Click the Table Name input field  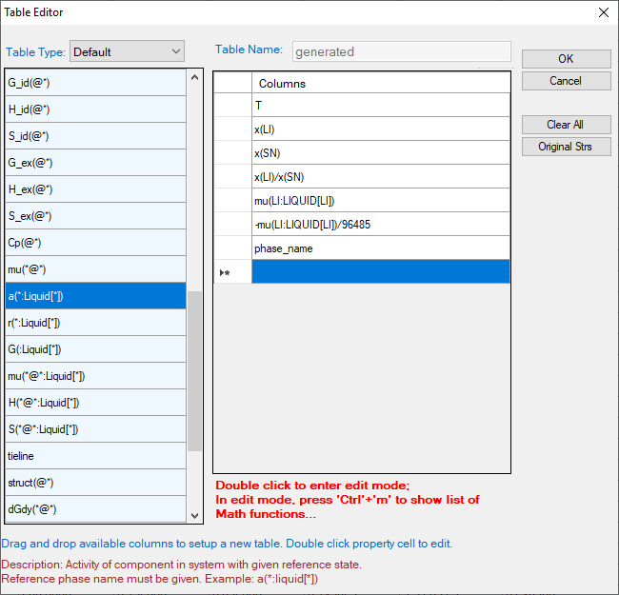(401, 51)
